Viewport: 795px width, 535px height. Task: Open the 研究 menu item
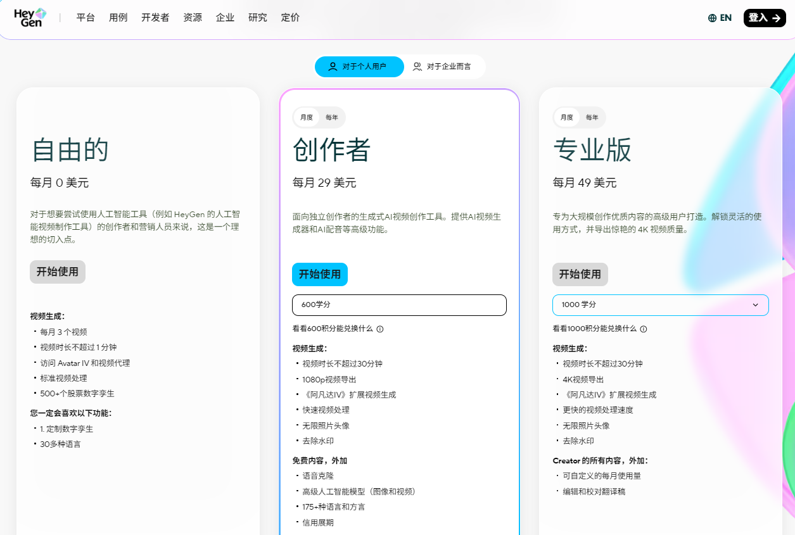tap(258, 18)
